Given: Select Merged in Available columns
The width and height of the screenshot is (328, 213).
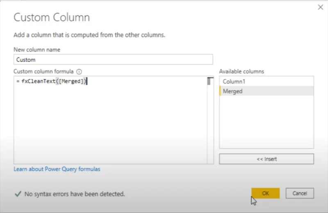Looking at the screenshot, I should pos(266,91).
